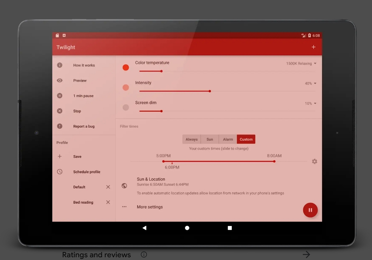372x260 pixels.
Task: Open How it works menu item
Action: pyautogui.click(x=84, y=65)
